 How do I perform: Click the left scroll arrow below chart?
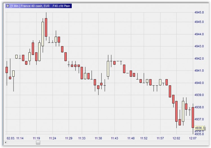[x=6, y=142]
